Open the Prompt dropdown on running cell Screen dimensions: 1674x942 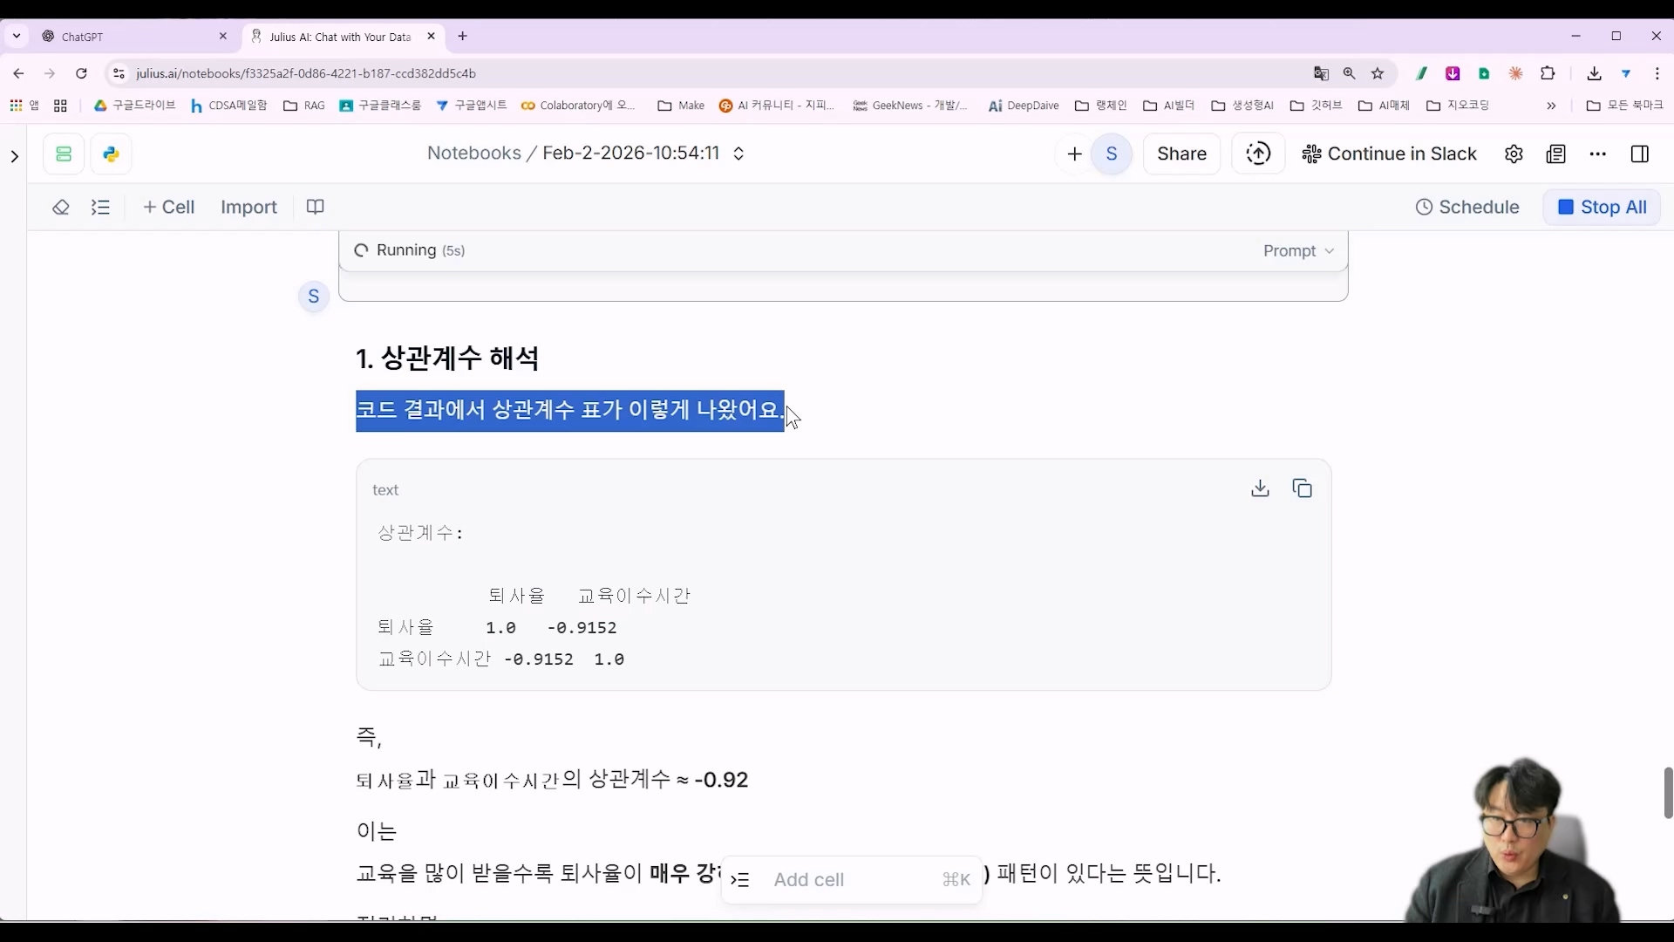1298,251
